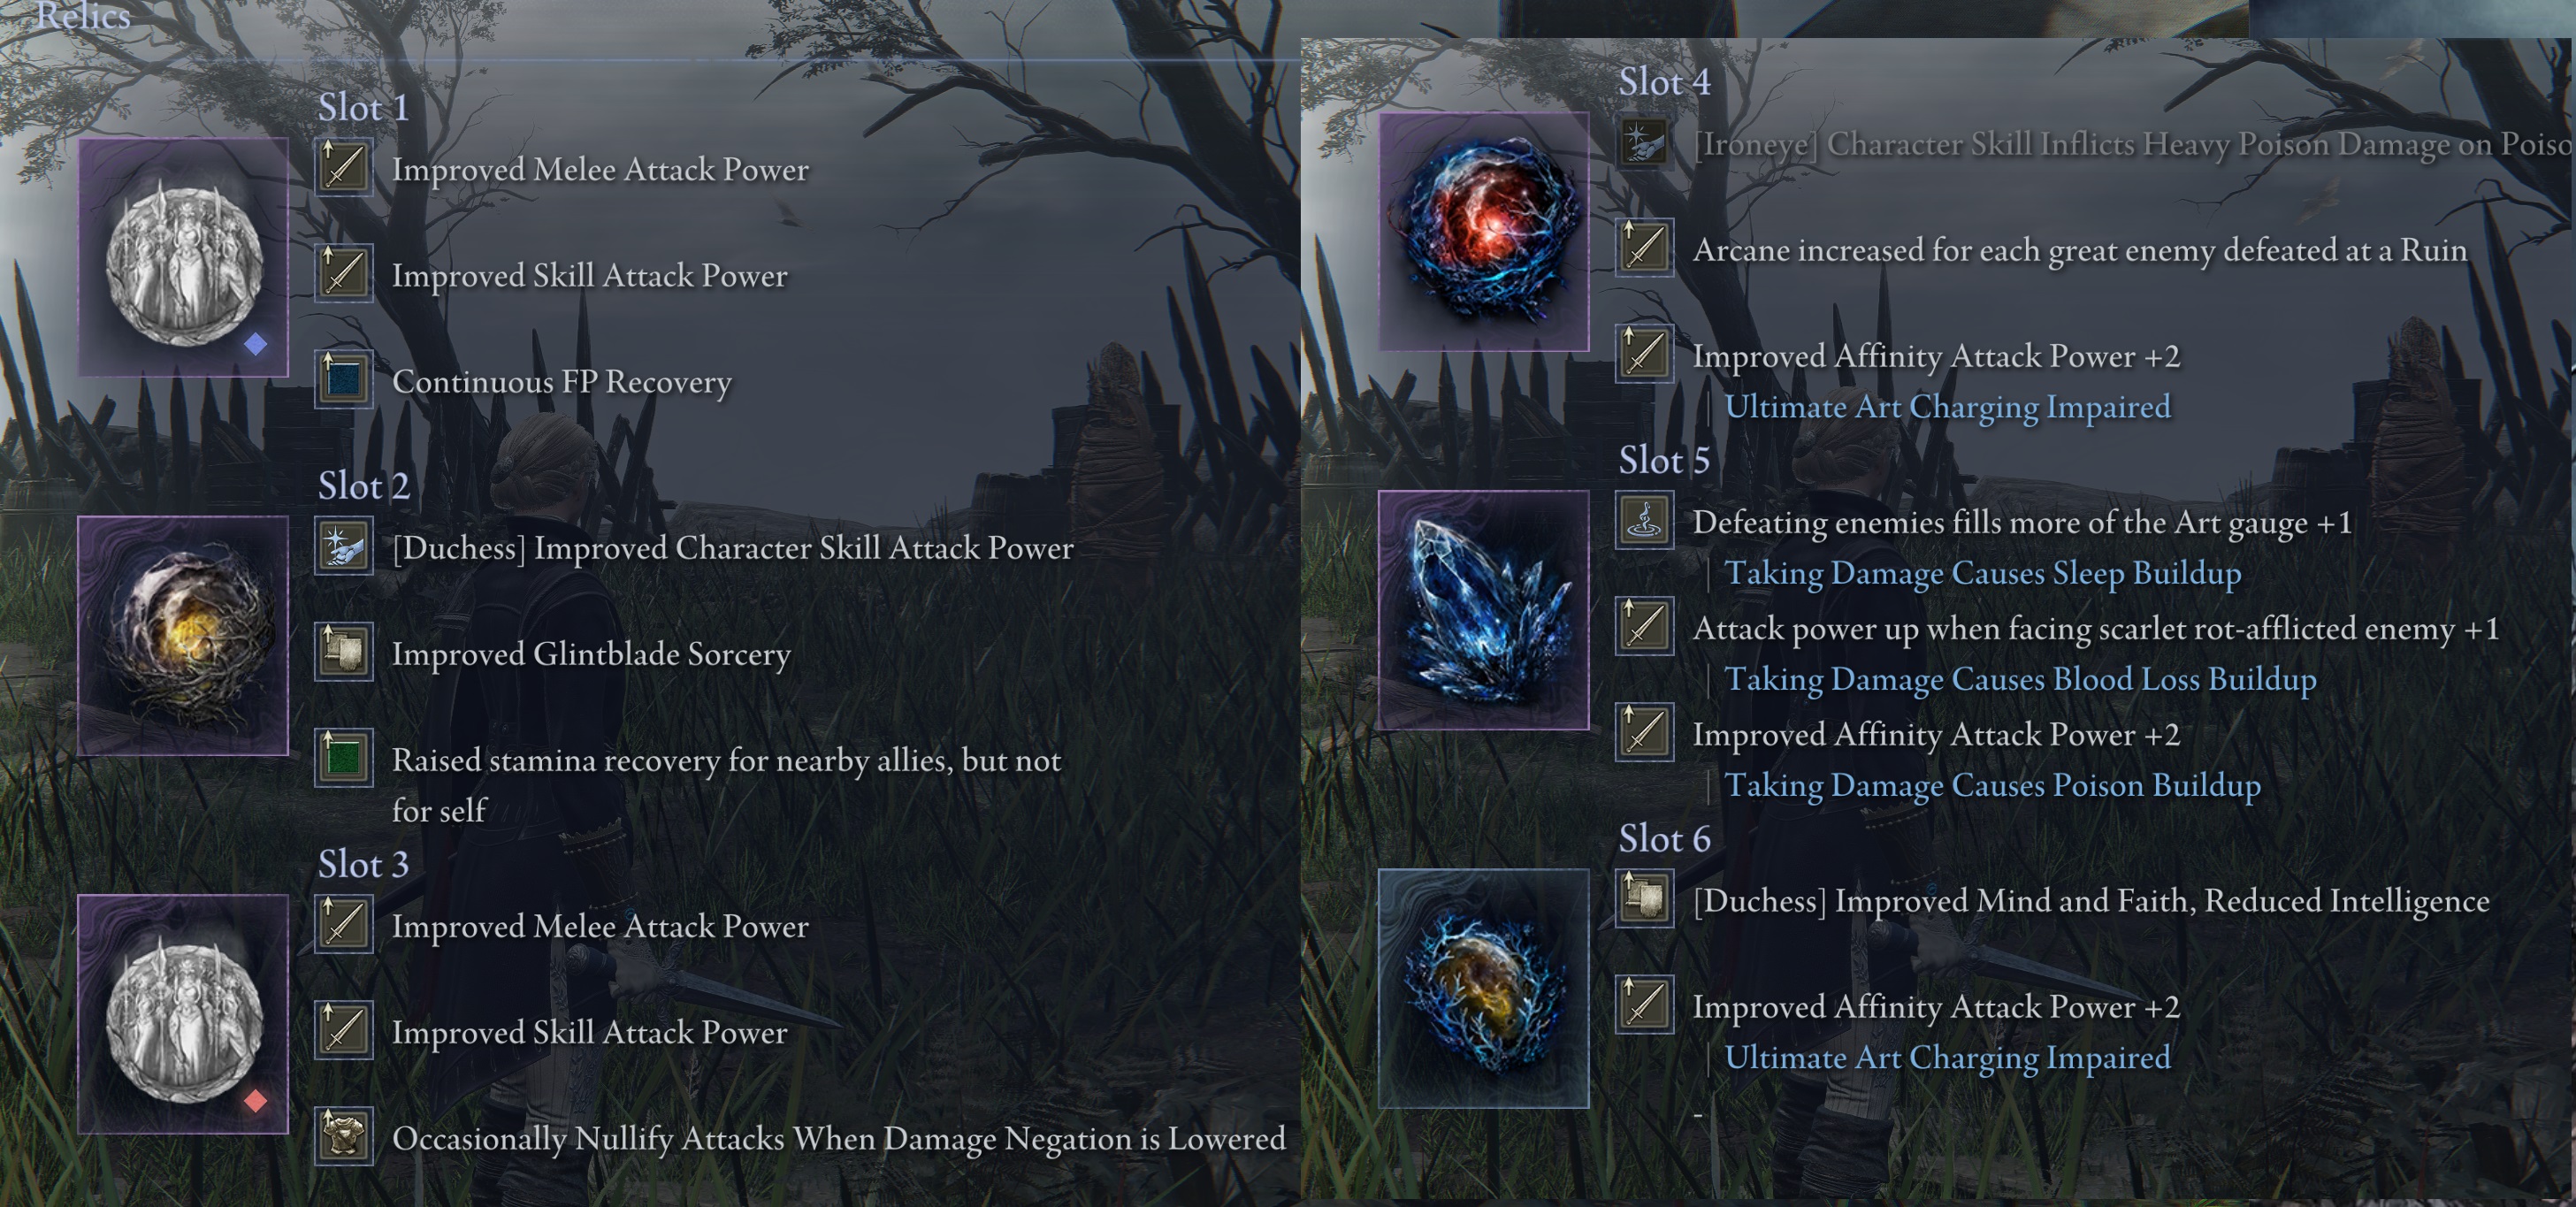
Task: Select the Slot 1 silver relic thumbnail
Action: [x=183, y=257]
